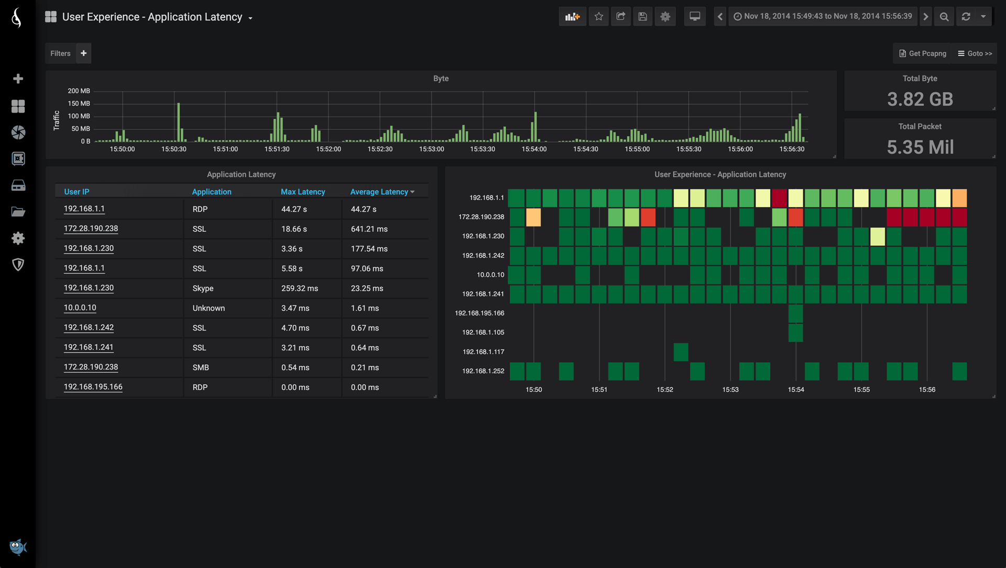Open dashboard settings gear in top toolbar
Image resolution: width=1006 pixels, height=568 pixels.
[665, 17]
